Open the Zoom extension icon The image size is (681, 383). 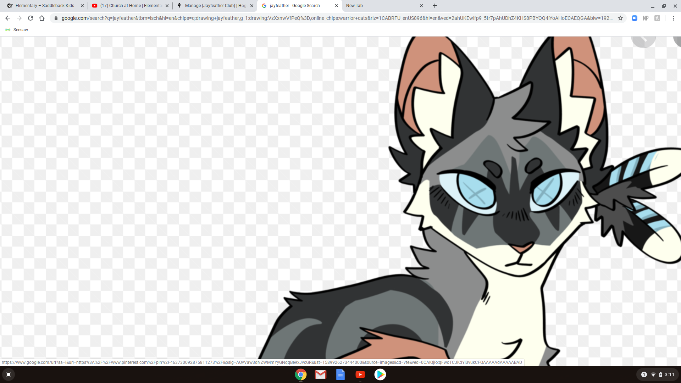(635, 18)
